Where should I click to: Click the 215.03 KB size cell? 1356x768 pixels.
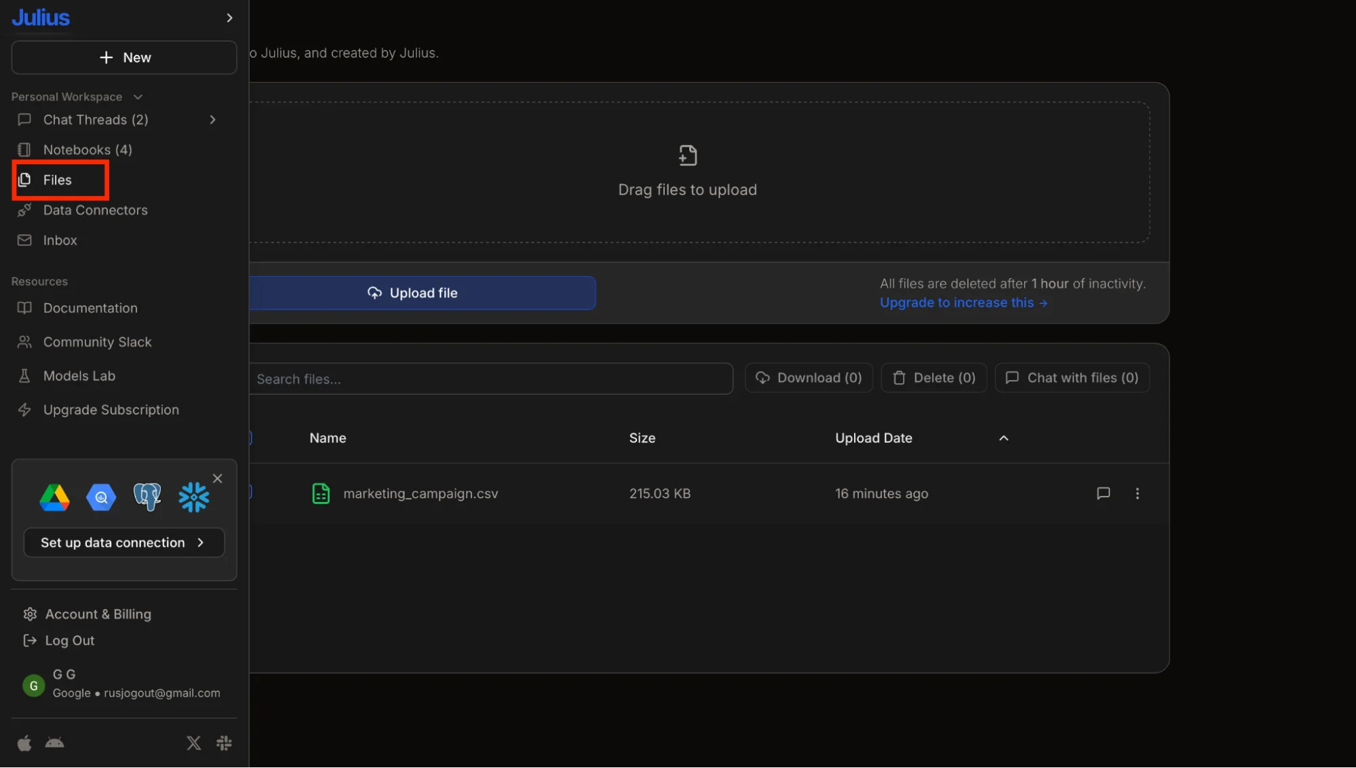pyautogui.click(x=659, y=494)
